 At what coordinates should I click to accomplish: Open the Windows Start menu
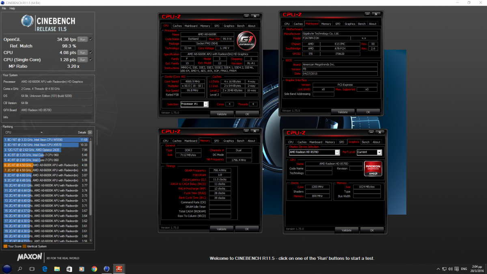[7, 269]
